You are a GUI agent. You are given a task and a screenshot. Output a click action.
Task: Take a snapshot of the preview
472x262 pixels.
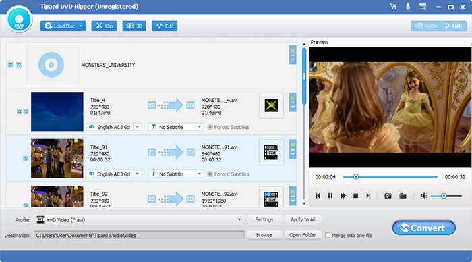point(388,196)
